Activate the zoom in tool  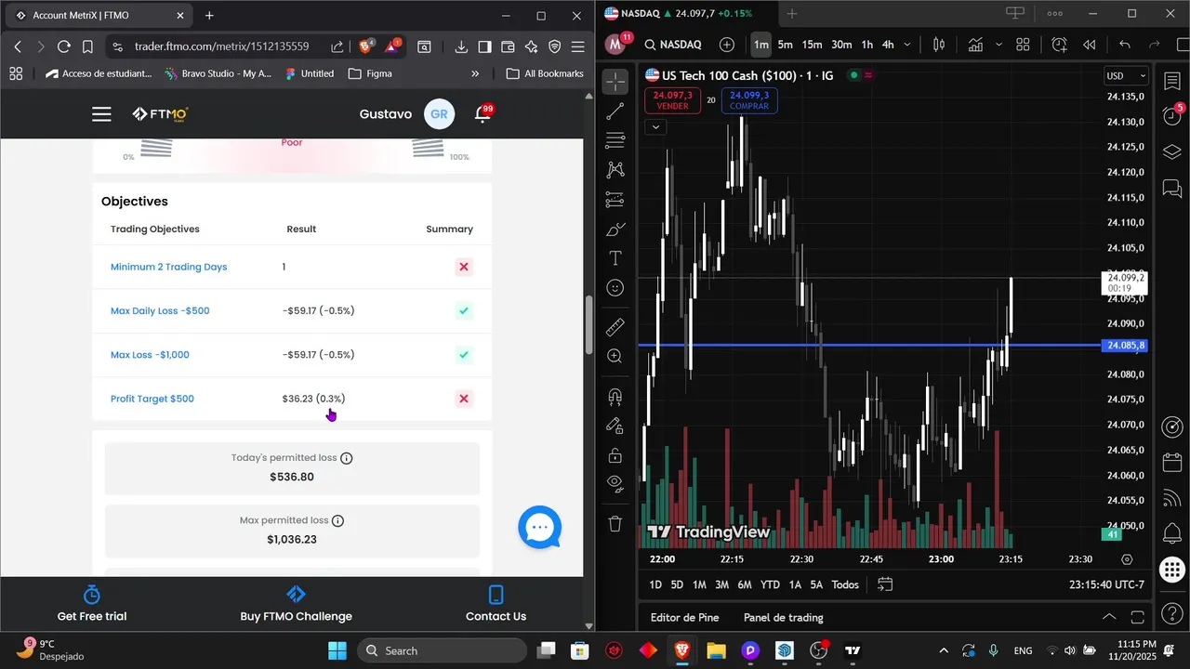(615, 357)
